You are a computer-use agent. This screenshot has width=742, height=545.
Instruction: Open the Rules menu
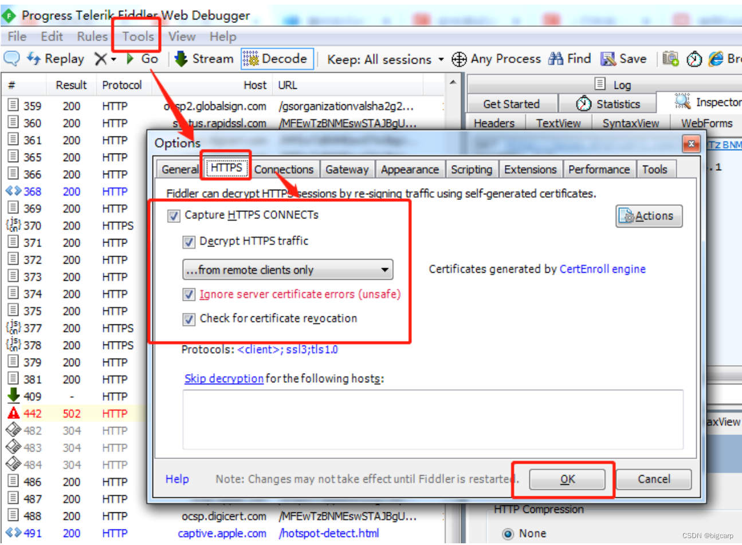92,36
